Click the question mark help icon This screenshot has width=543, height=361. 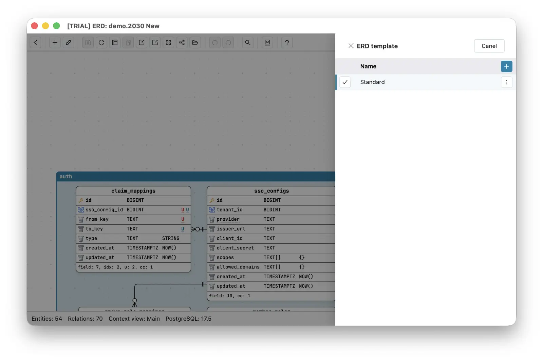tap(287, 43)
